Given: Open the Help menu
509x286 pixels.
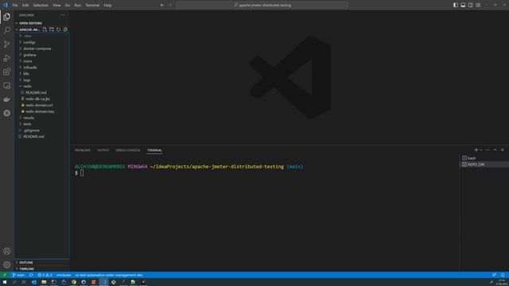Looking at the screenshot, I should [108, 6].
